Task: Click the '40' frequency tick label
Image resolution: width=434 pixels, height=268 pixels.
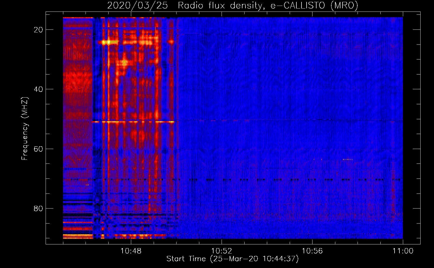Action: click(x=38, y=89)
